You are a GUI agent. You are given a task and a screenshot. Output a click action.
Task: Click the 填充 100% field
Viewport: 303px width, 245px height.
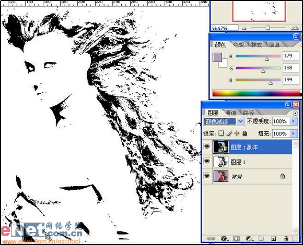coord(281,133)
